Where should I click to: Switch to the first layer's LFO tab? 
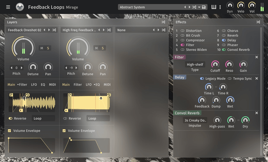click(x=34, y=85)
